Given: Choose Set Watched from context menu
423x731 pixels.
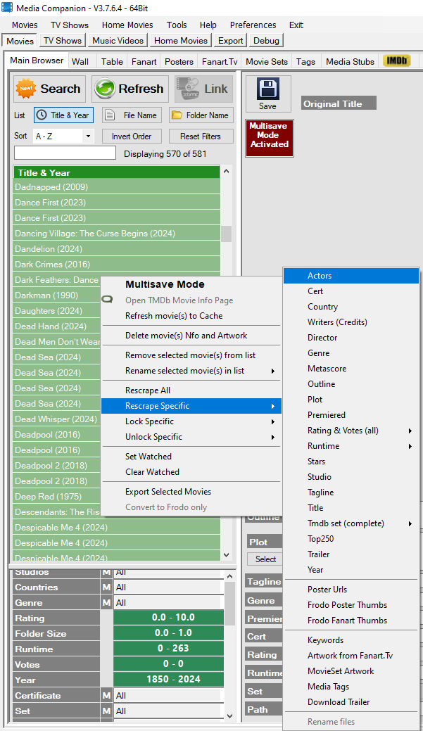Looking at the screenshot, I should (191, 457).
